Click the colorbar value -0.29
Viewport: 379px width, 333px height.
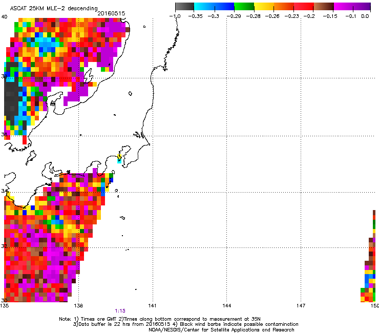click(234, 16)
